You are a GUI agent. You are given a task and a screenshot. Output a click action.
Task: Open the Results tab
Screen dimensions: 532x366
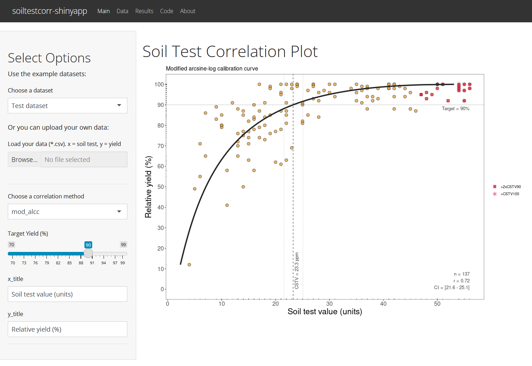pyautogui.click(x=144, y=11)
